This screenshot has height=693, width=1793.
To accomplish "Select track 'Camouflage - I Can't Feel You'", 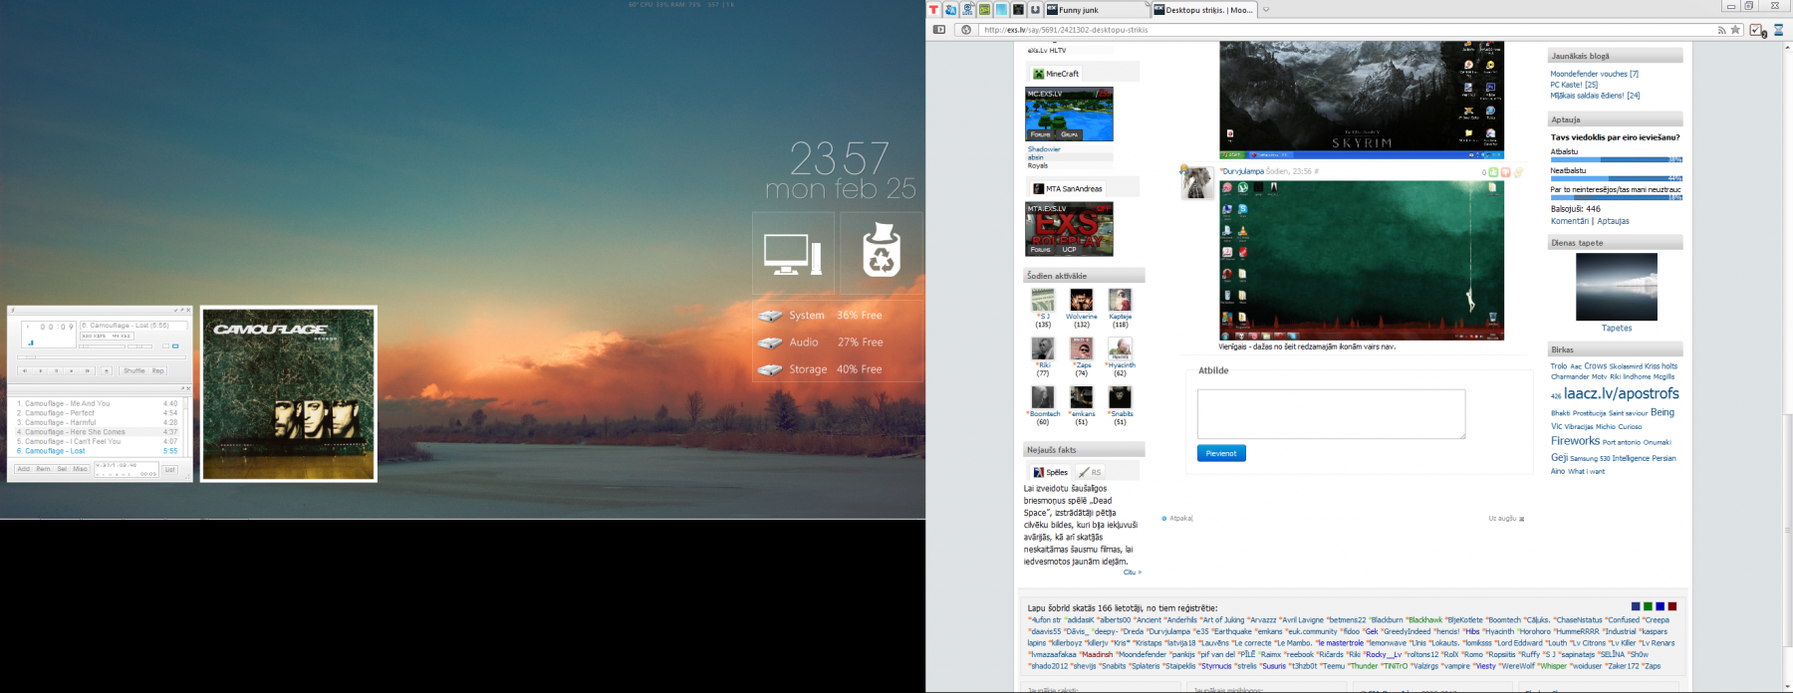I will [97, 441].
